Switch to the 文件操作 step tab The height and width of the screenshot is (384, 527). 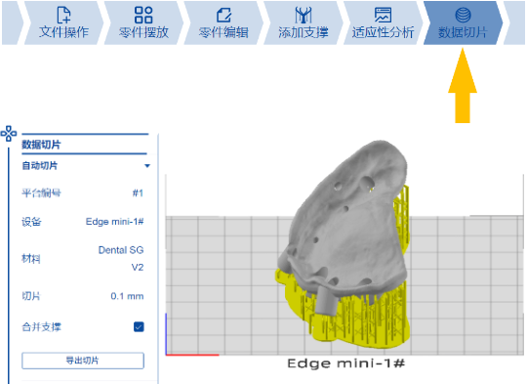coord(63,22)
